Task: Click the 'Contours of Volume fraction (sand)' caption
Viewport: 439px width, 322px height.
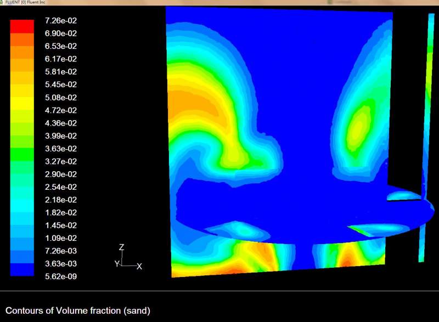Action: pyautogui.click(x=78, y=311)
